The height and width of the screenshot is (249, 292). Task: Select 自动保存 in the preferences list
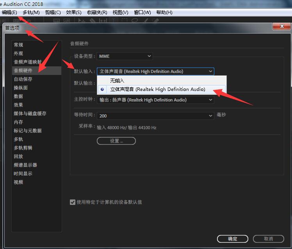(x=37, y=79)
